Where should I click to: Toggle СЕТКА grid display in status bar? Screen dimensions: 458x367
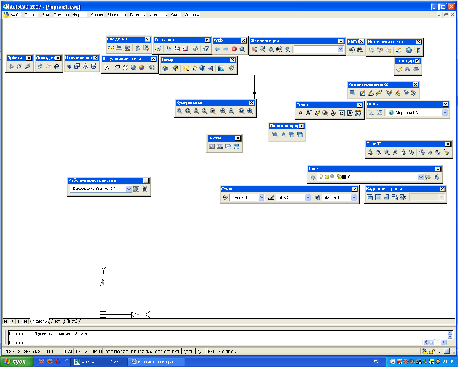pos(82,352)
